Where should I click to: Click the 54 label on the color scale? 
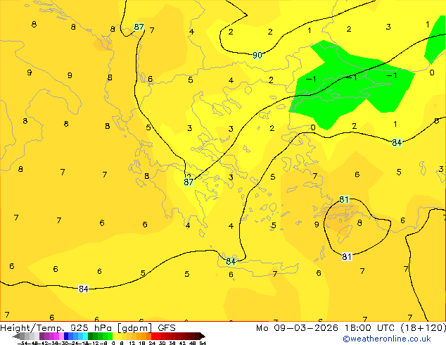203,344
